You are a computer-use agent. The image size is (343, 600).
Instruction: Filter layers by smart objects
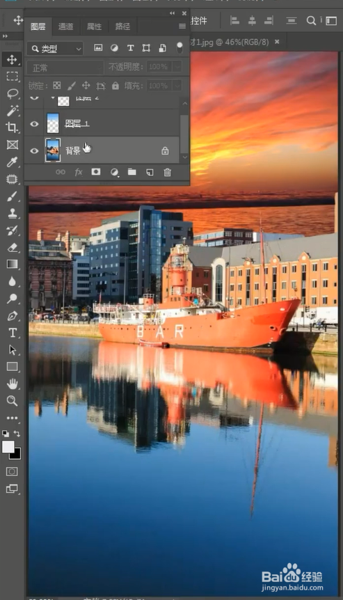click(x=163, y=48)
